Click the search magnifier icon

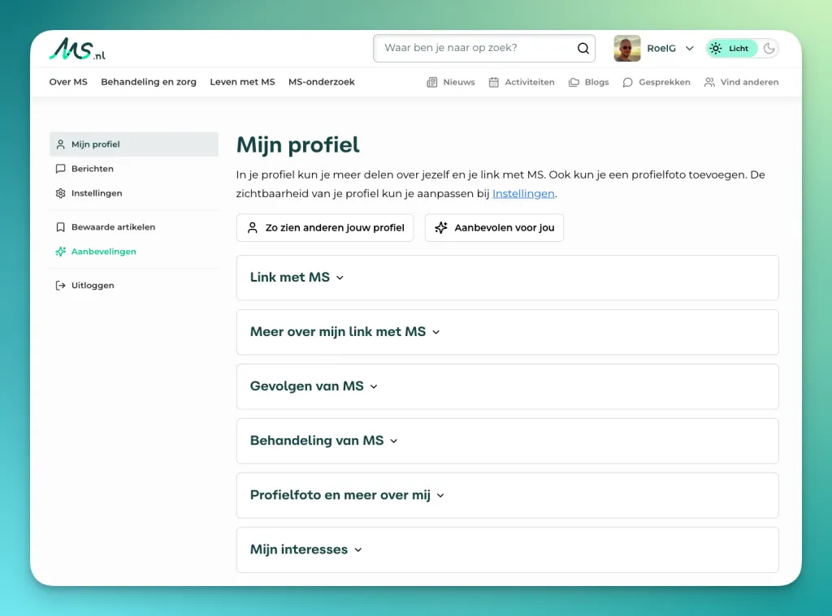click(583, 48)
